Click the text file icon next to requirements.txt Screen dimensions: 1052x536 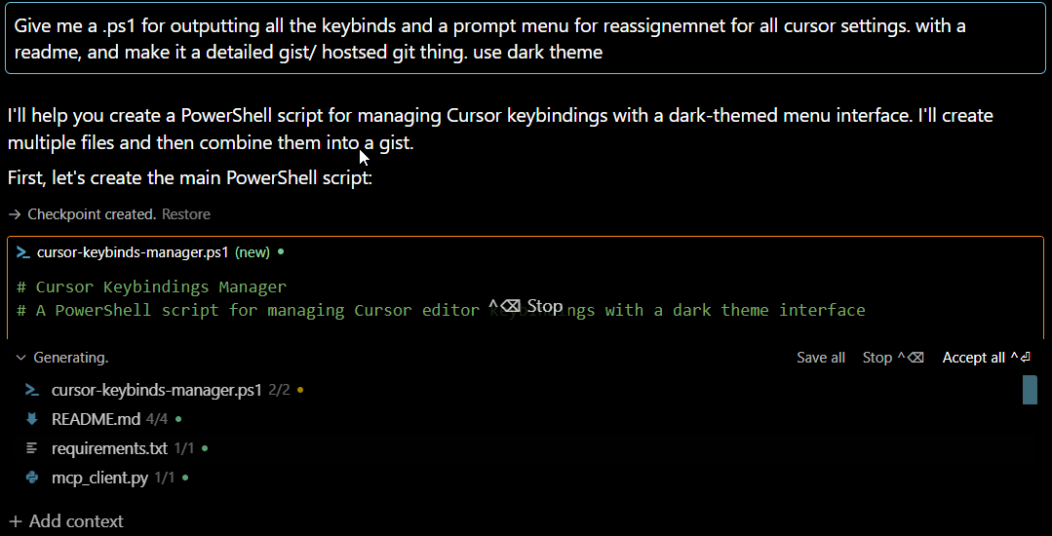[32, 448]
